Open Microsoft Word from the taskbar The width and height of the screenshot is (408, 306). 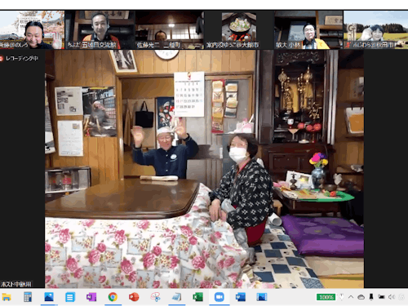pyautogui.click(x=241, y=297)
